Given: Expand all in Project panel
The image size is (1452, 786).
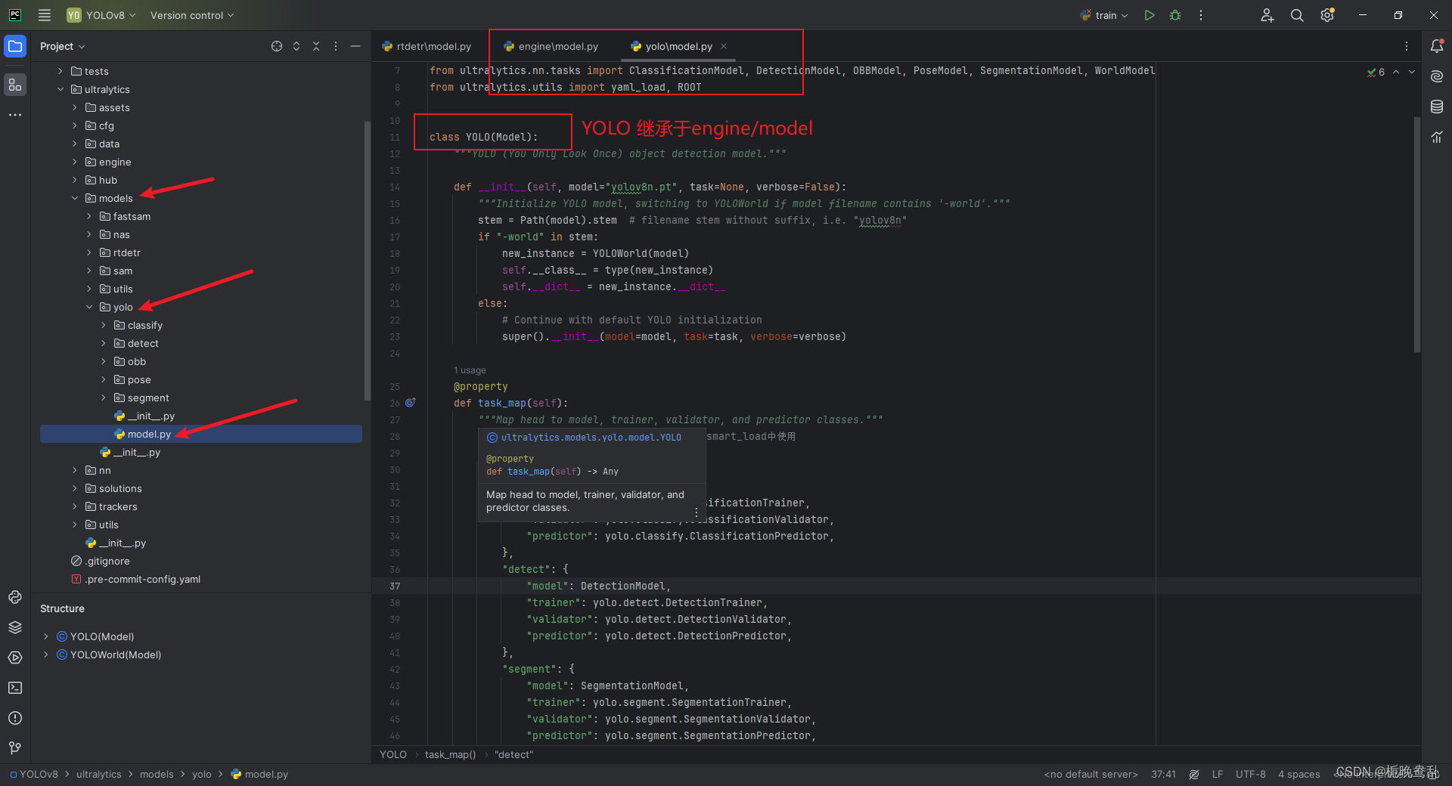Looking at the screenshot, I should [296, 46].
